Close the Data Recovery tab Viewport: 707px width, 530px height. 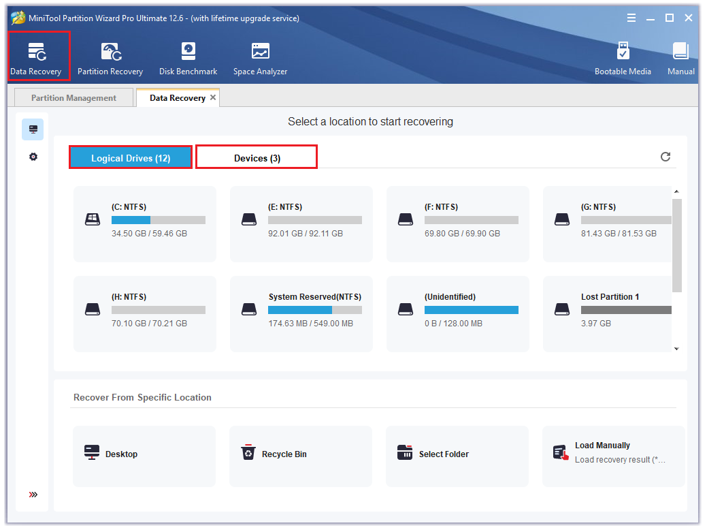(213, 97)
